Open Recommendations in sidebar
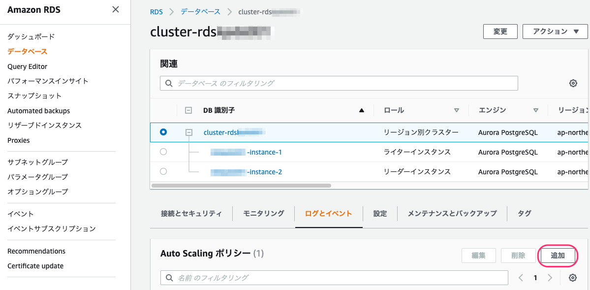Viewport: 590px width, 290px height. (x=36, y=251)
